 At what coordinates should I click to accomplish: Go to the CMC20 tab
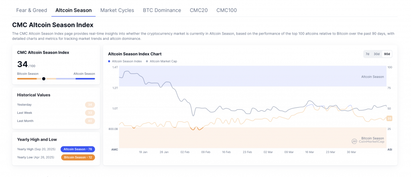point(199,10)
